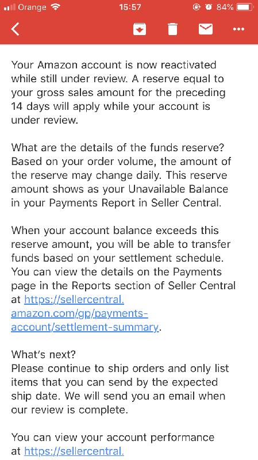Tap the 15:57 clock in status bar
The image size is (258, 460).
pos(130,7)
